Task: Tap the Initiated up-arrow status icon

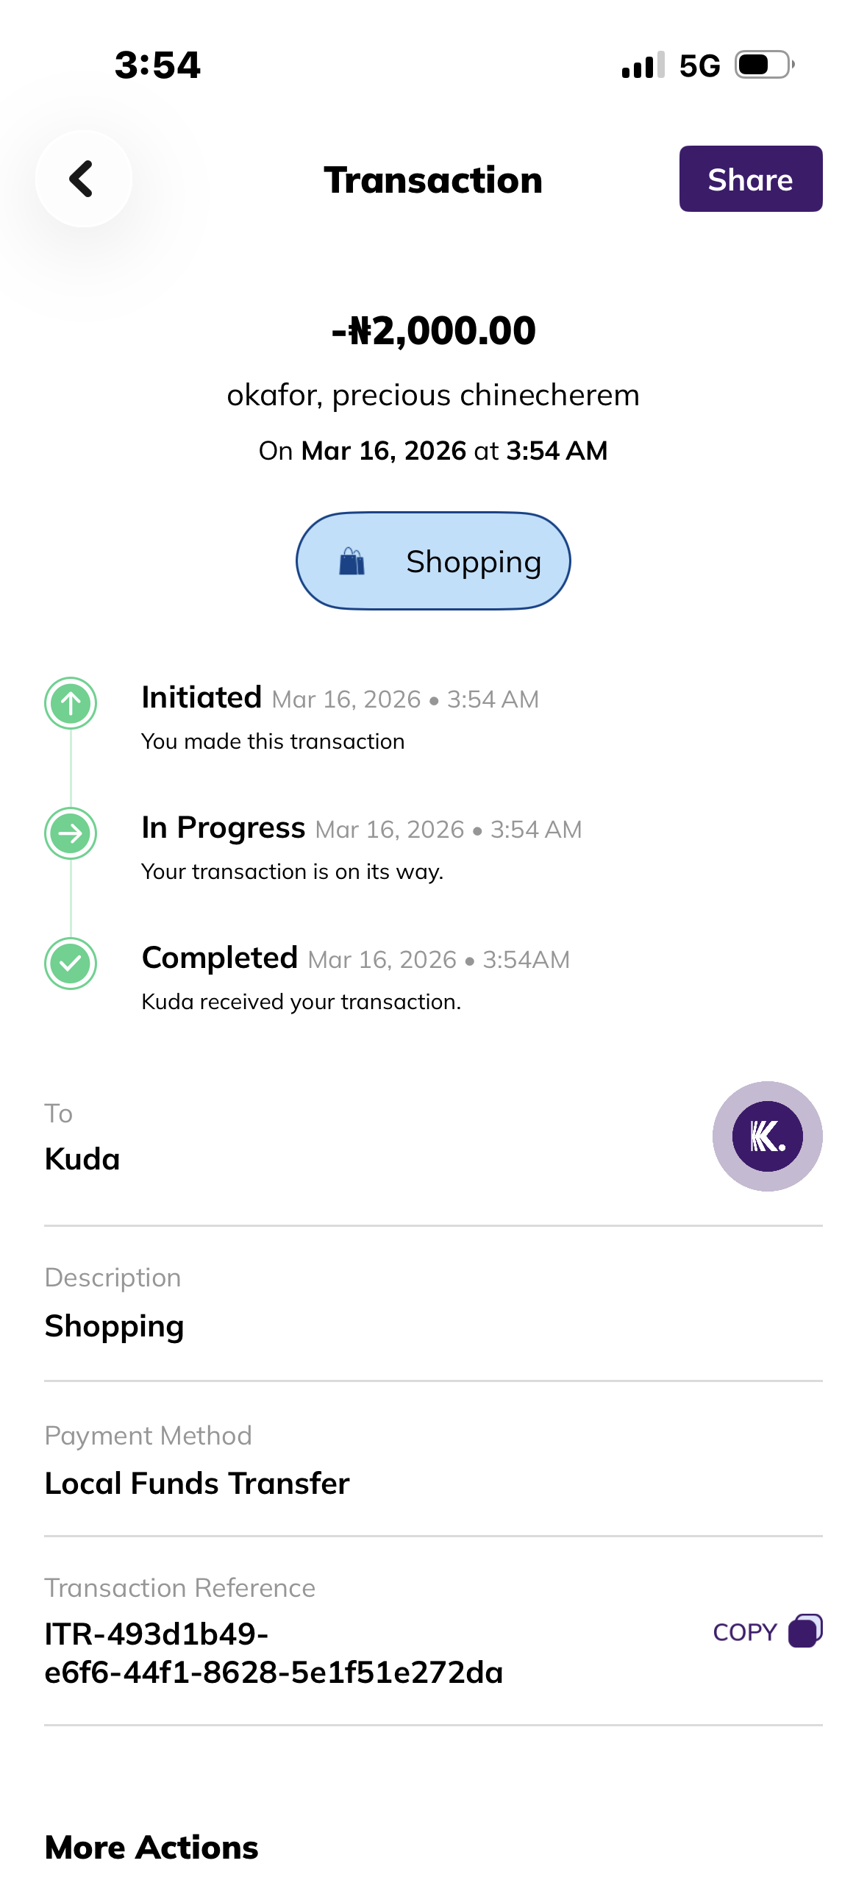Action: (71, 703)
